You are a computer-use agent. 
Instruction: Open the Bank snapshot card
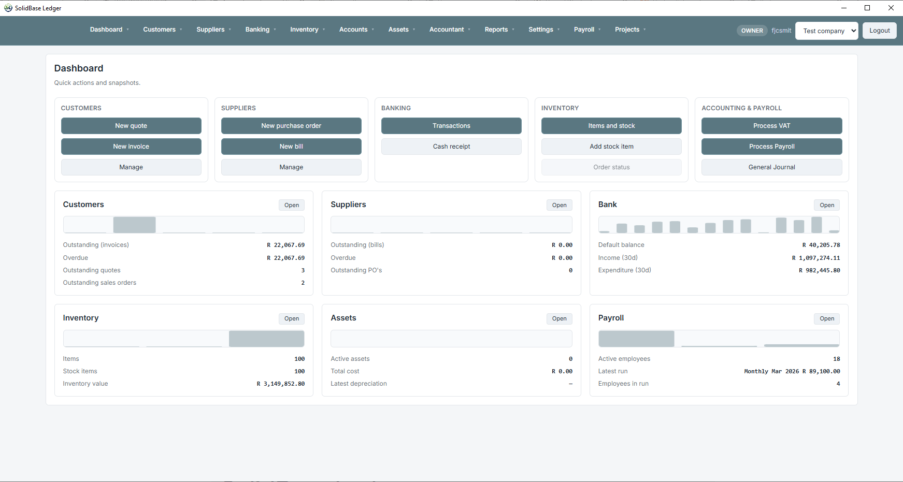point(826,205)
